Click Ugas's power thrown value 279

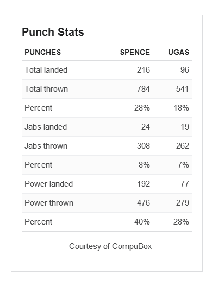coord(183,203)
